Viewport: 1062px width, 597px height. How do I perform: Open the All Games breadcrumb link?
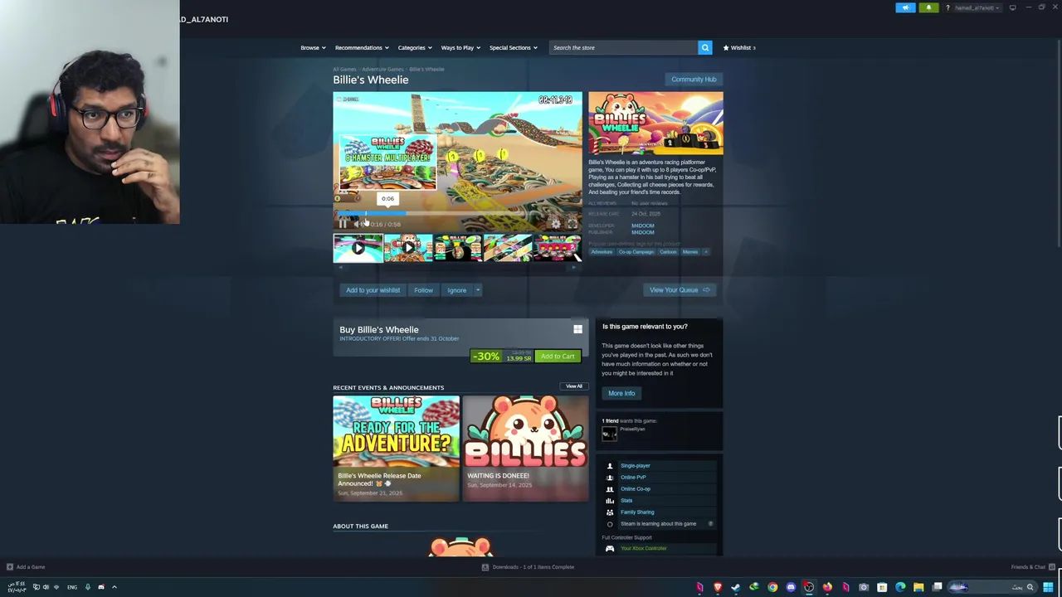point(344,69)
